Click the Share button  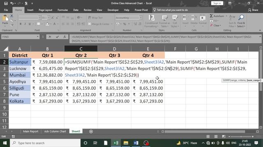pos(253,10)
